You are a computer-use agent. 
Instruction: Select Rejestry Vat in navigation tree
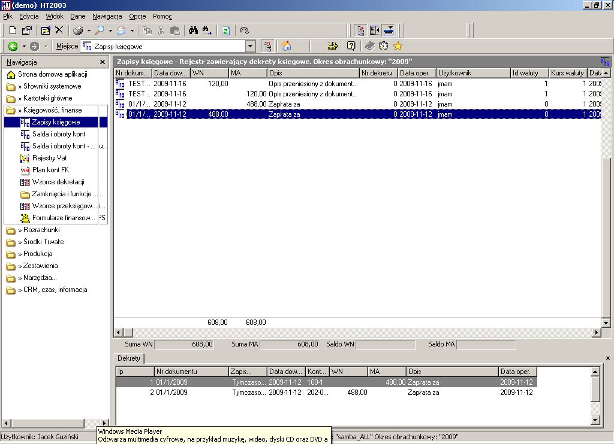49,158
